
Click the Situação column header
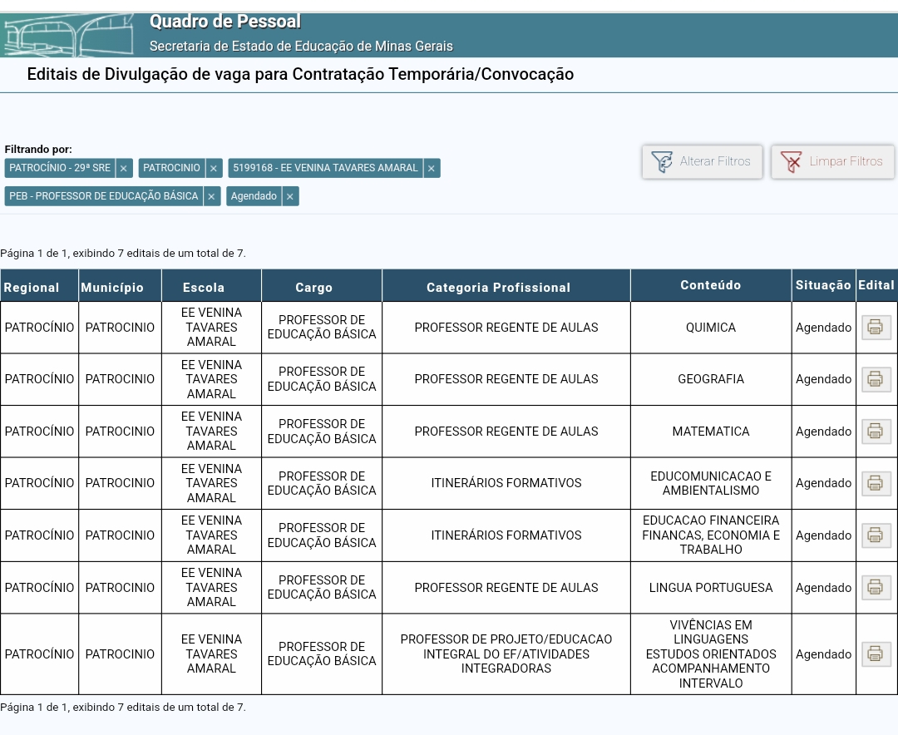[x=822, y=285]
